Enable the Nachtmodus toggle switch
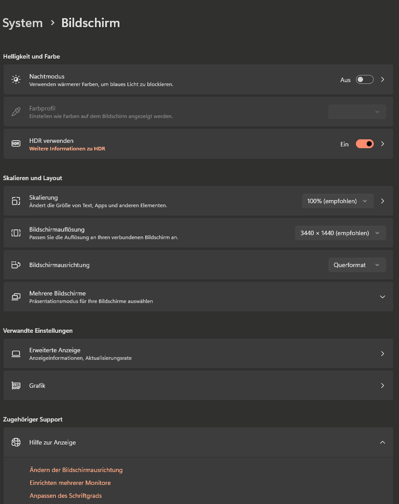The height and width of the screenshot is (504, 399). pyautogui.click(x=364, y=80)
